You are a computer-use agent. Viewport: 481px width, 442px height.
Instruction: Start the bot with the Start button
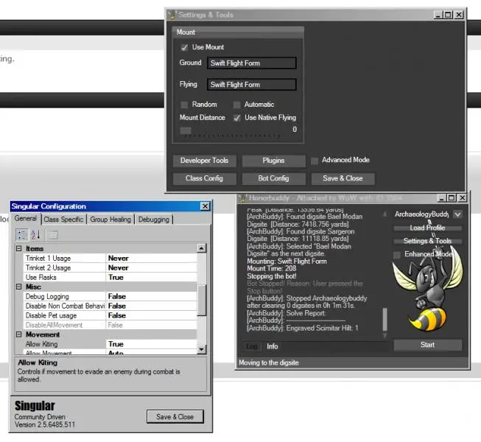tap(428, 345)
